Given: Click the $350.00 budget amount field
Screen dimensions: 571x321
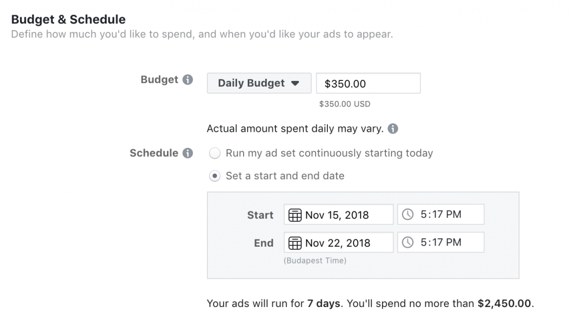Looking at the screenshot, I should [368, 83].
